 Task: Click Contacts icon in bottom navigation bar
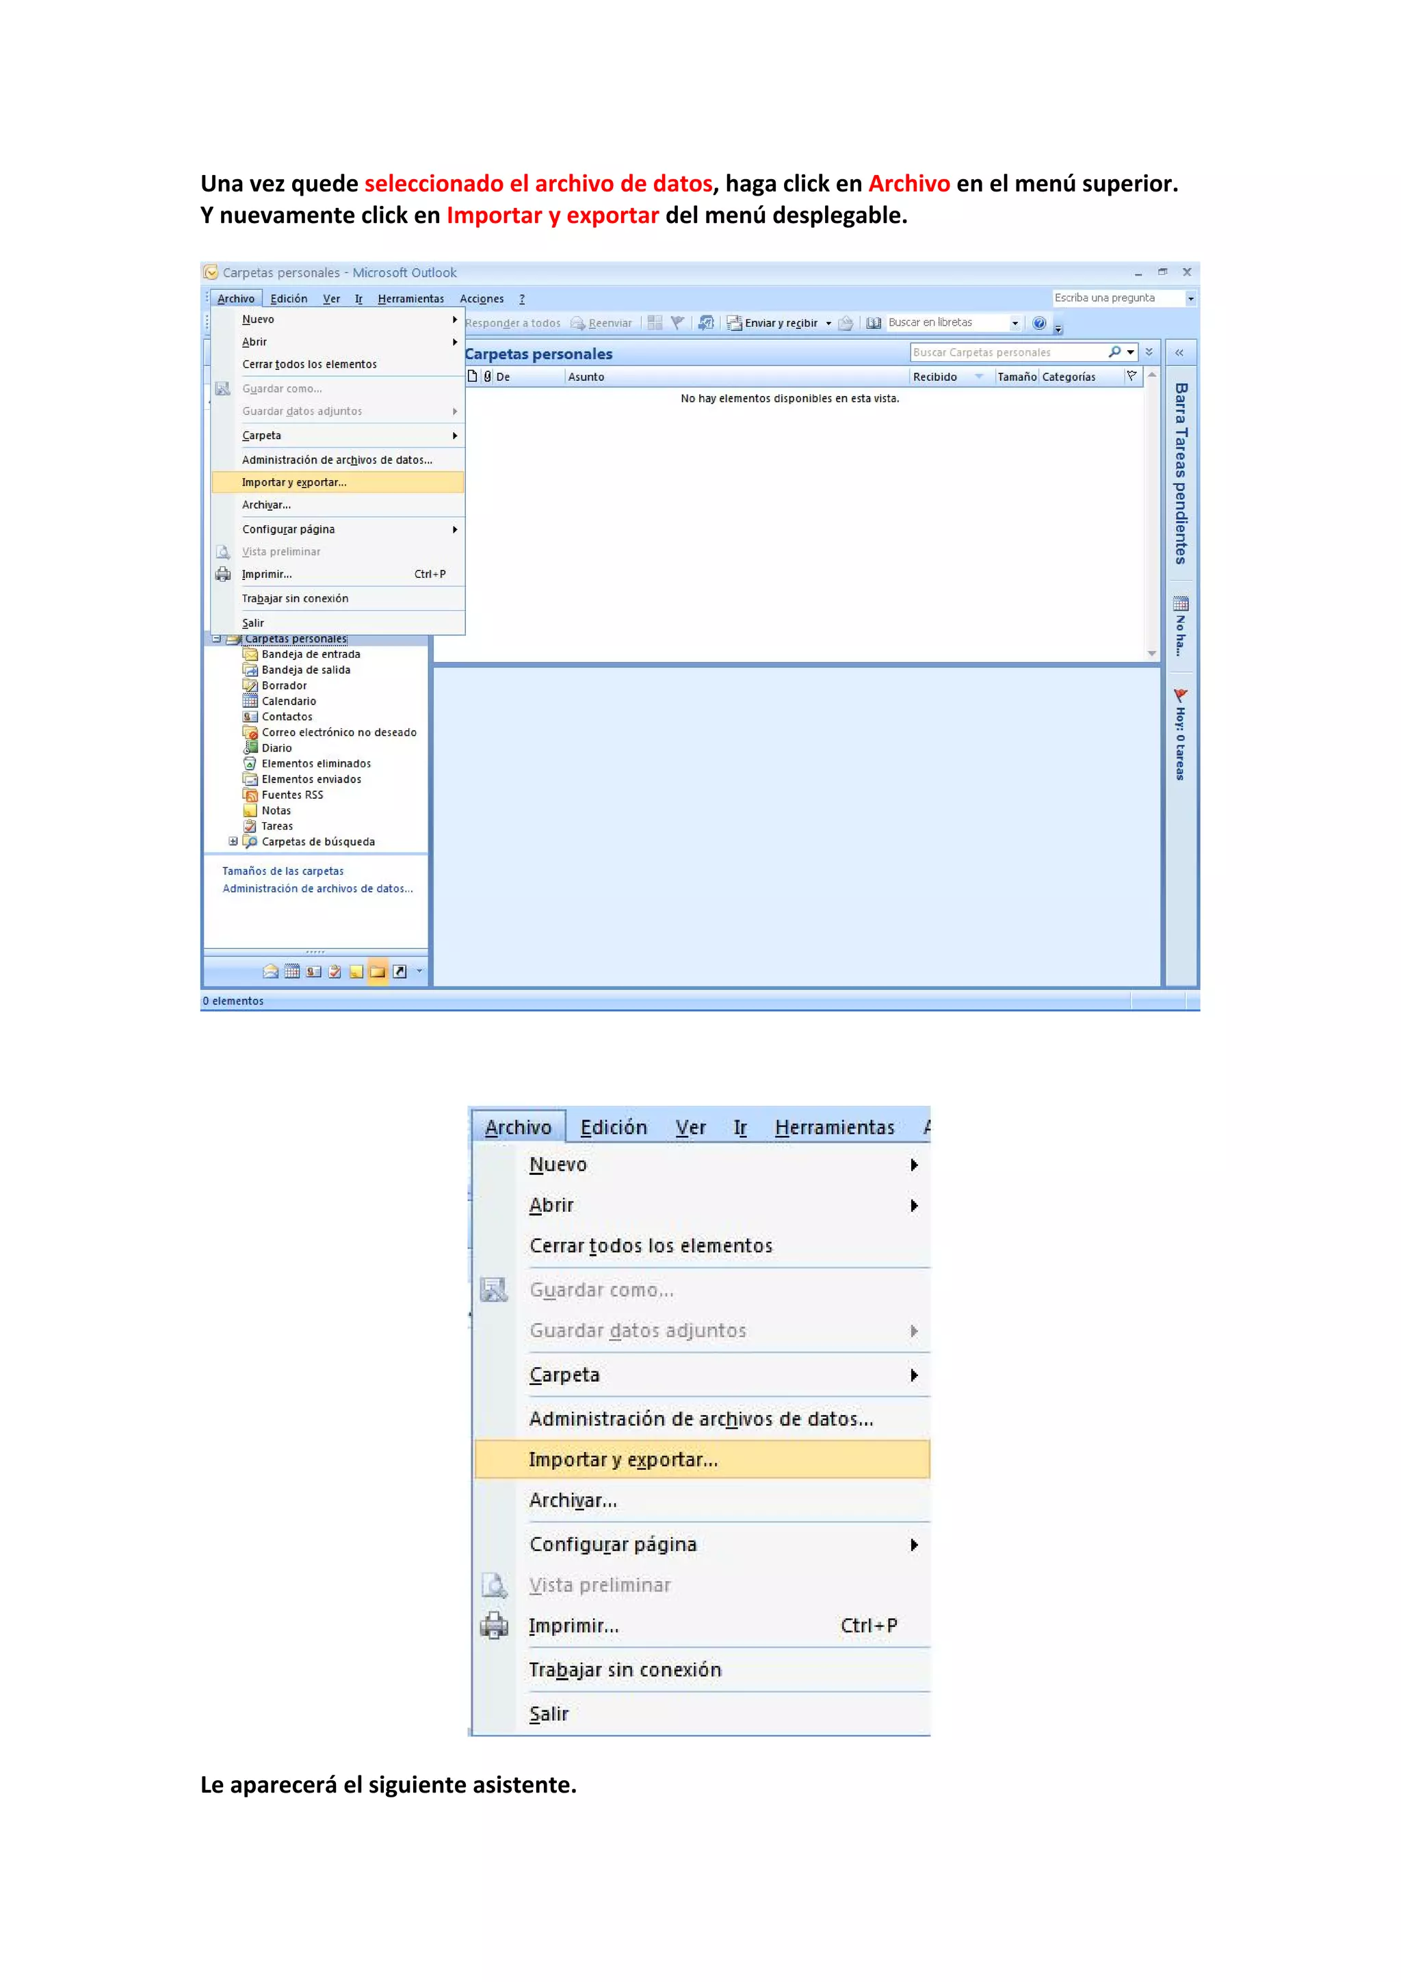pyautogui.click(x=313, y=971)
